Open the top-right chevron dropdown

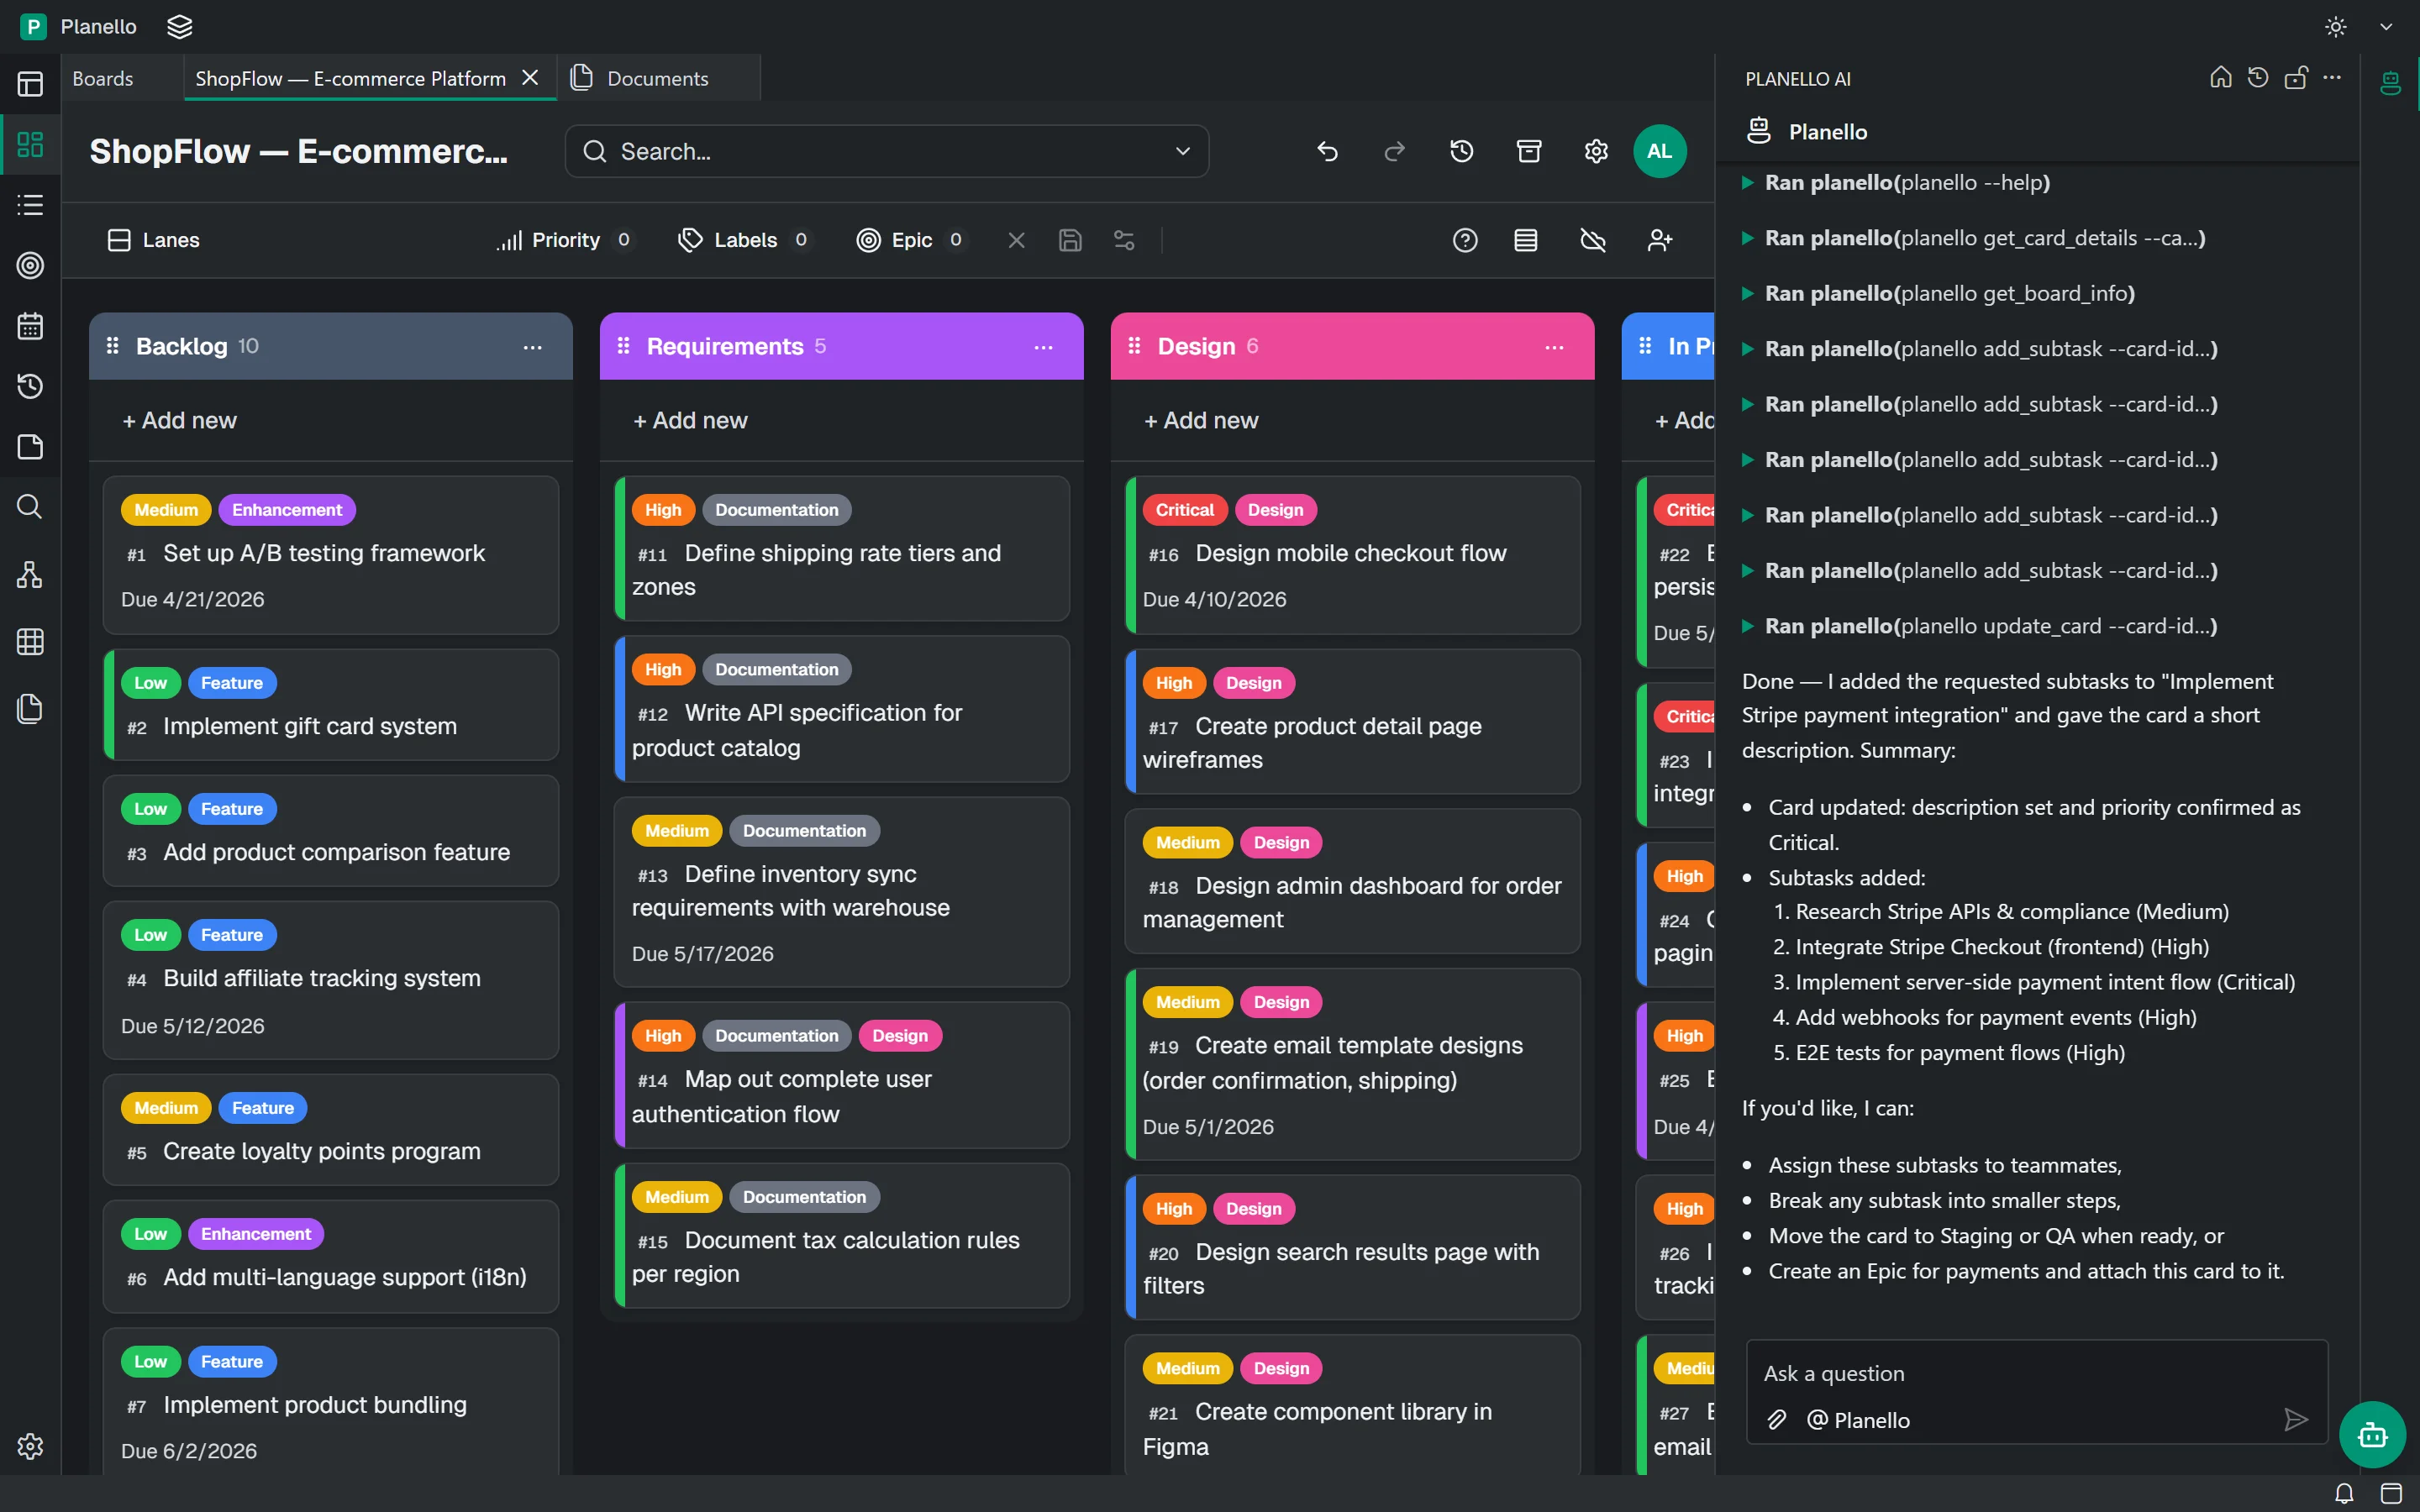coord(2386,27)
